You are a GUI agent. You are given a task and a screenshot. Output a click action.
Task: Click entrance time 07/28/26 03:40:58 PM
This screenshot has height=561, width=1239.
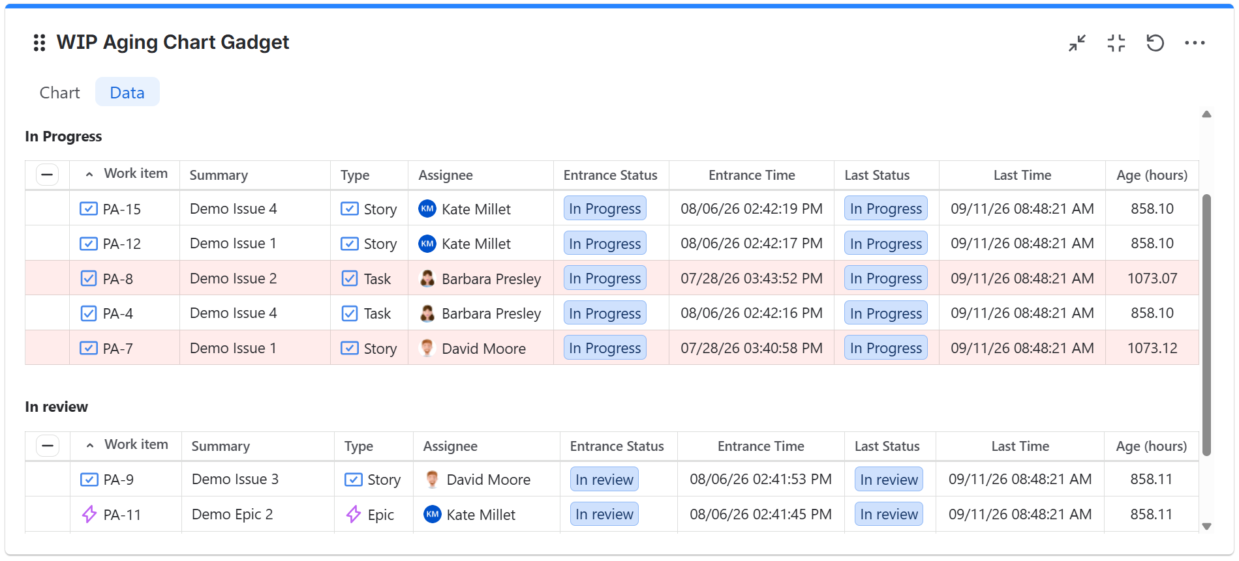coord(752,348)
